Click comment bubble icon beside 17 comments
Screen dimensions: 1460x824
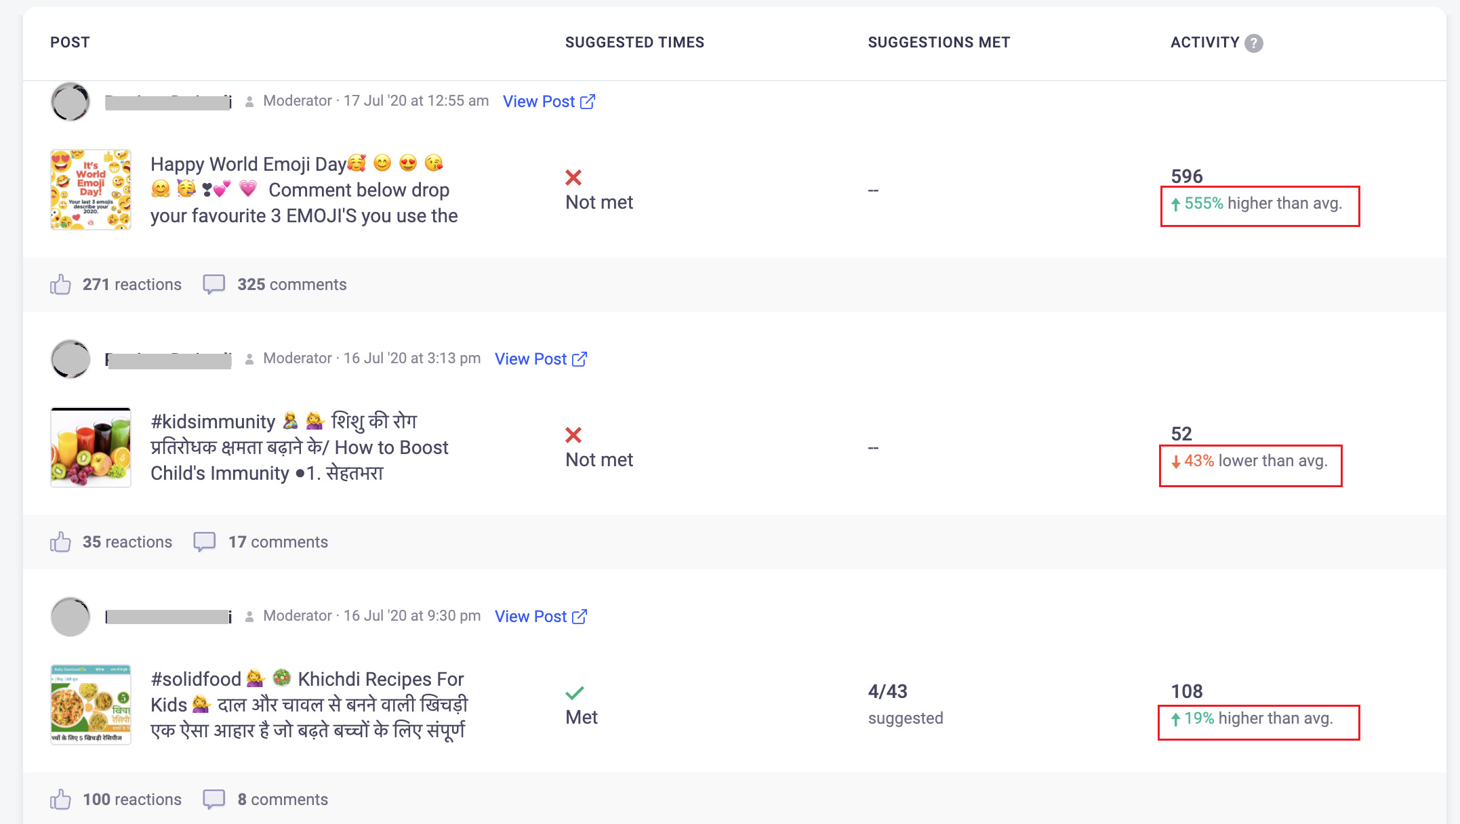coord(205,541)
